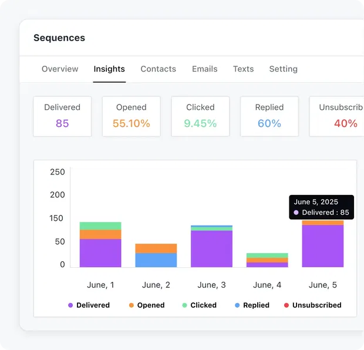
Task: Select the green segment of June 4 bar
Action: 267,255
